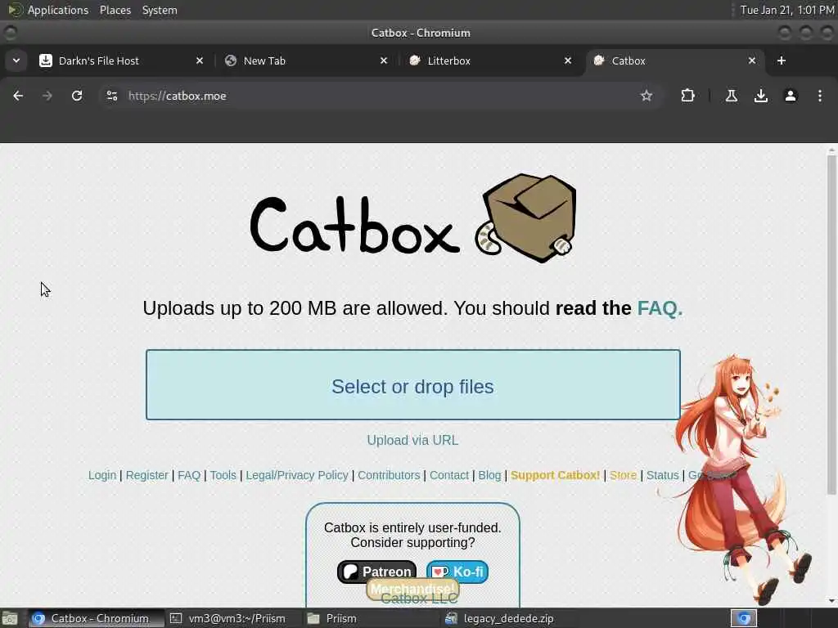Bookmark this page with the star icon
838x628 pixels.
[647, 96]
